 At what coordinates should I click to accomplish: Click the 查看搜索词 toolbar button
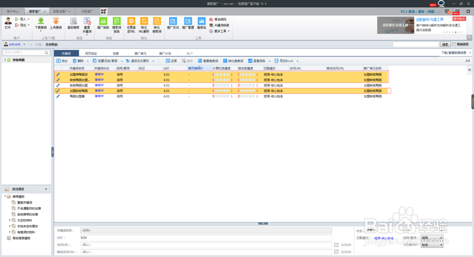click(208, 61)
